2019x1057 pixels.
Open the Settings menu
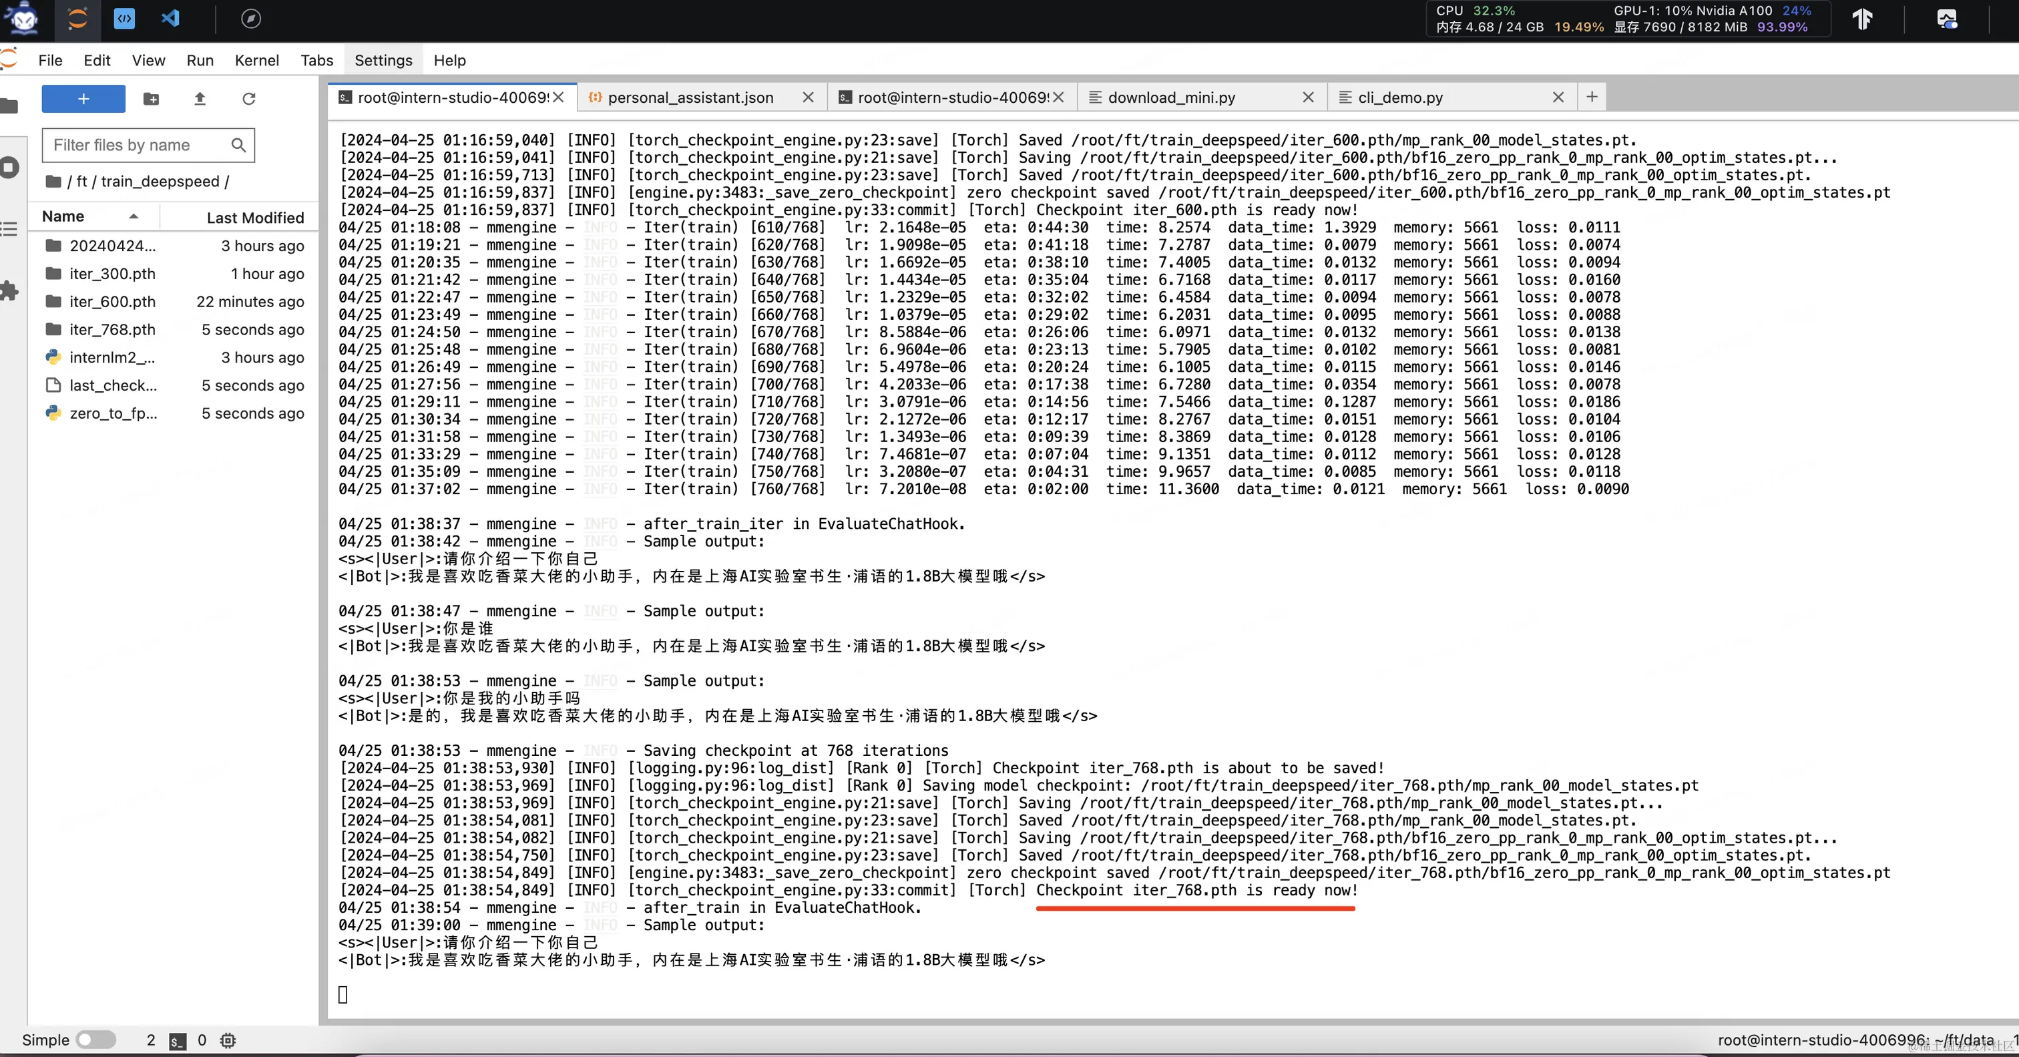click(383, 60)
